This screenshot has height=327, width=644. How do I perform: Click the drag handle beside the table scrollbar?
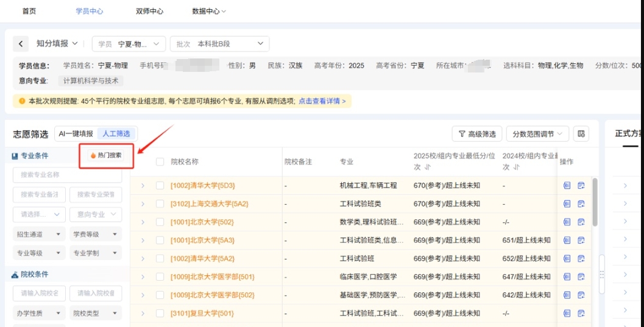602,274
